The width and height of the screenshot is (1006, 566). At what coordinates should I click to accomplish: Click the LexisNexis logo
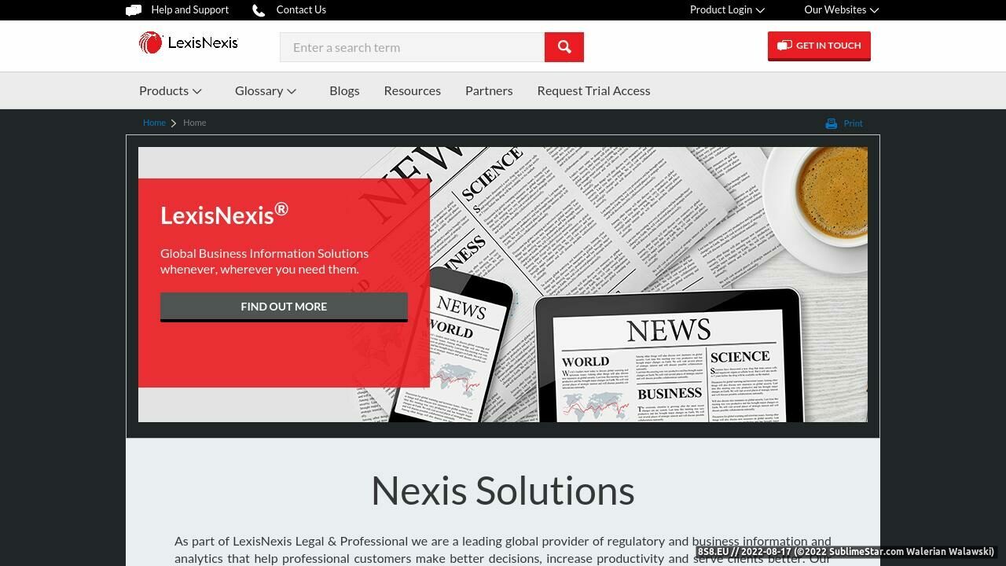(x=189, y=42)
